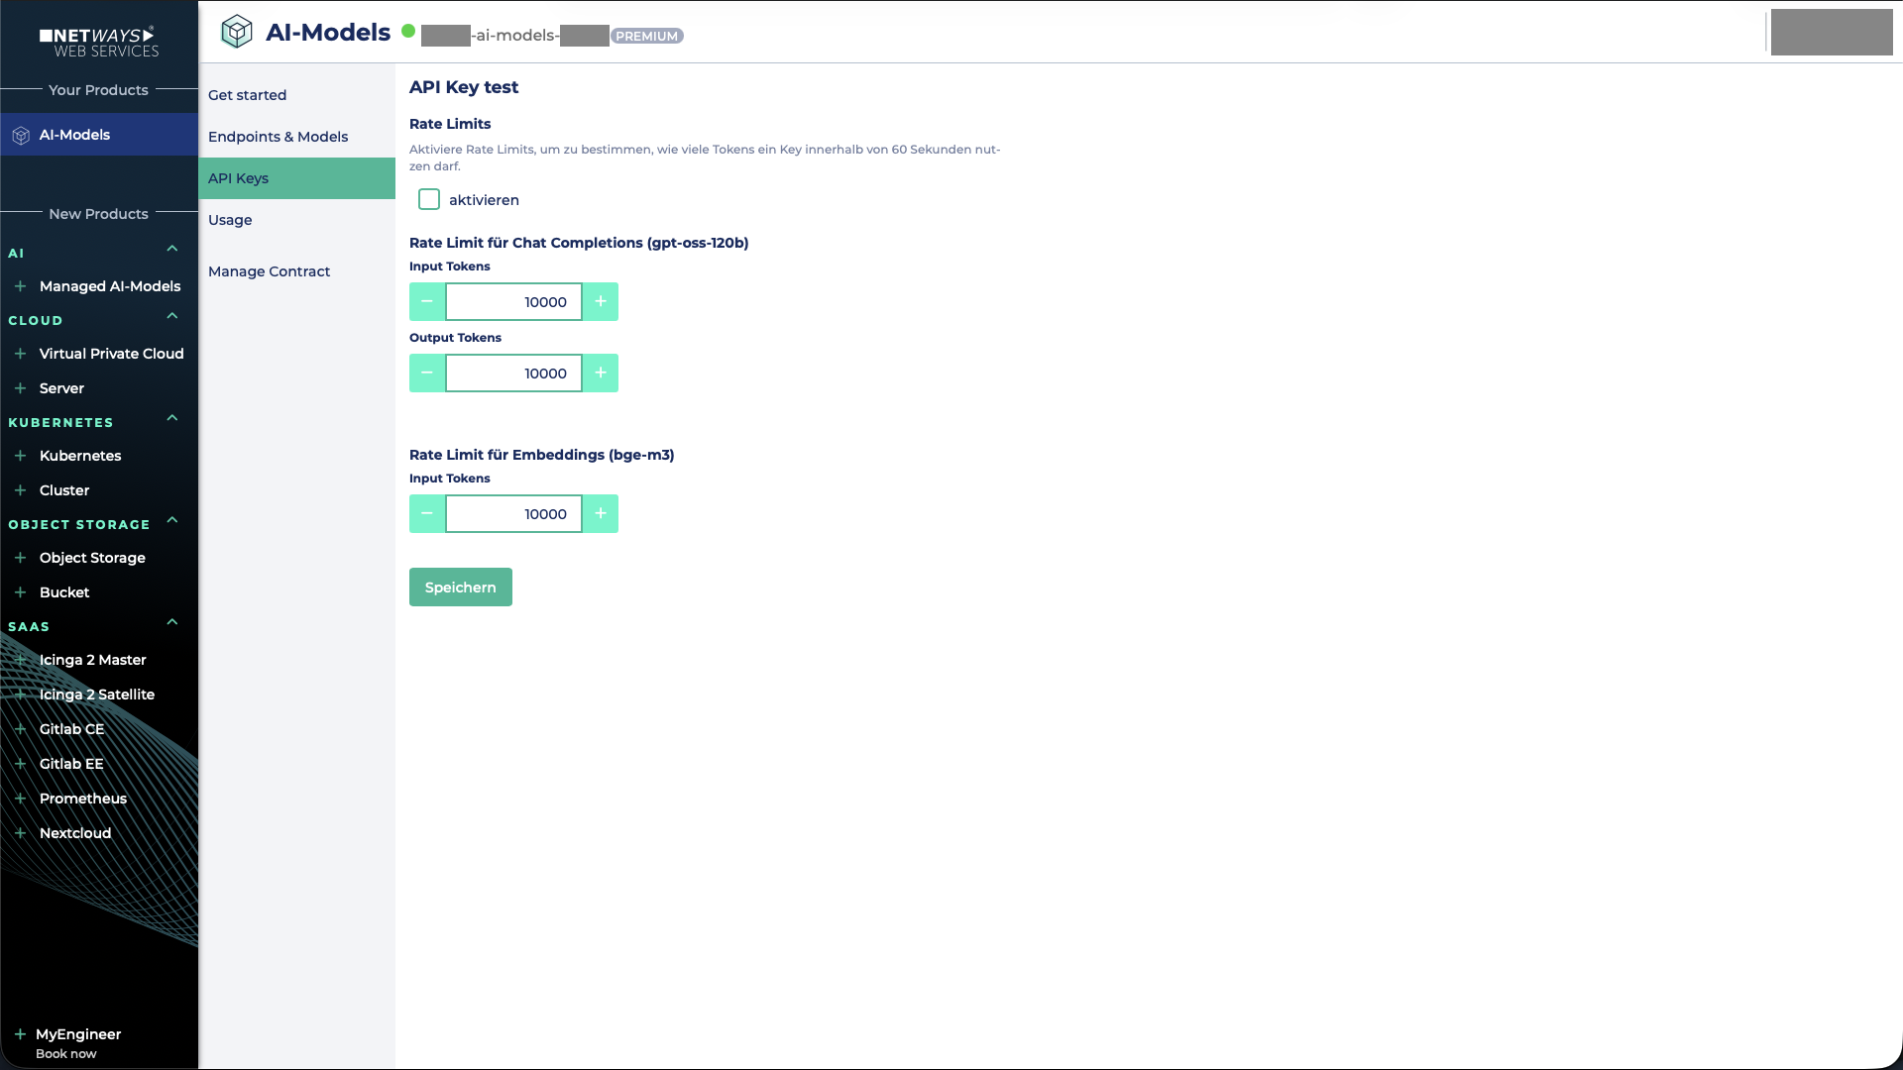Collapse the KUBERNETES section chevron

[171, 418]
